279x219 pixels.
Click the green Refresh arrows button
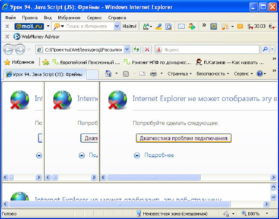136,50
